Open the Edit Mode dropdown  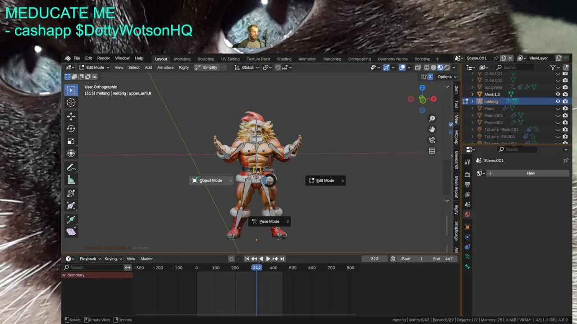(94, 67)
